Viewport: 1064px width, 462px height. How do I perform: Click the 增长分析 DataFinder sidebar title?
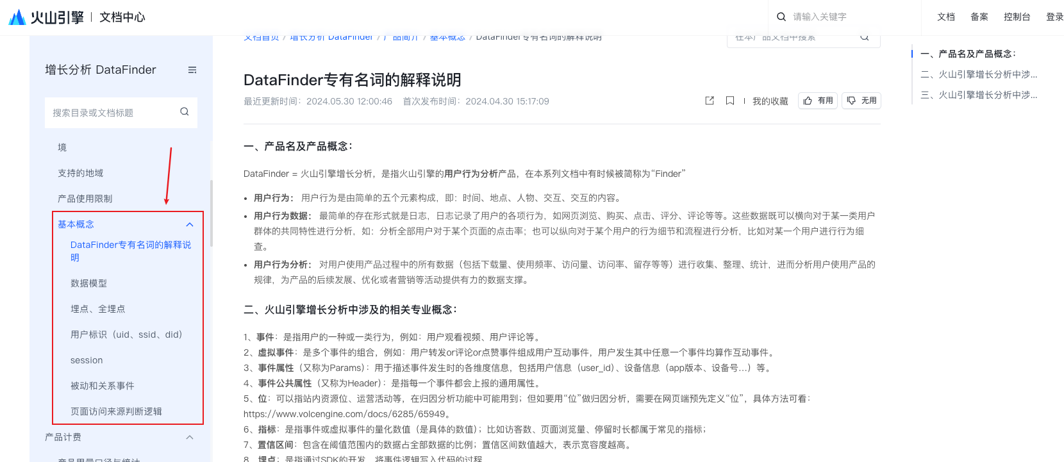coord(101,70)
